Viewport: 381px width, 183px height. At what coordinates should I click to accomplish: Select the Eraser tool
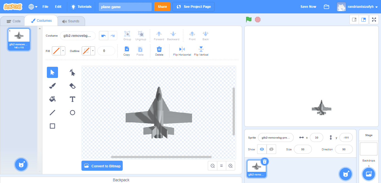coord(72,86)
